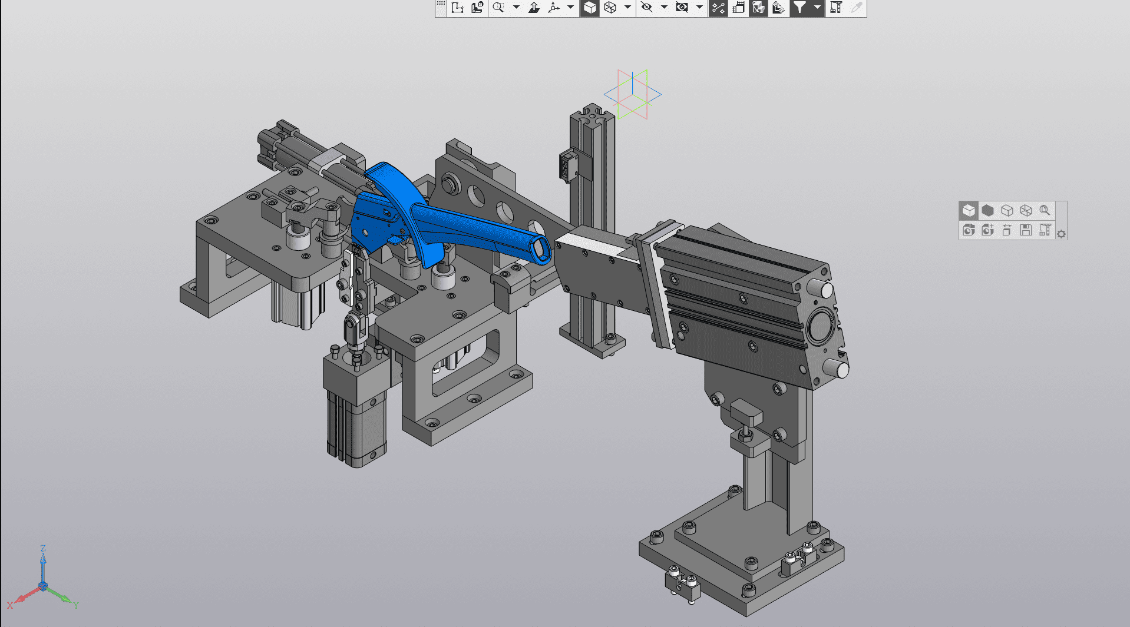Click the zoom window magnifier in top toolbar

click(498, 8)
